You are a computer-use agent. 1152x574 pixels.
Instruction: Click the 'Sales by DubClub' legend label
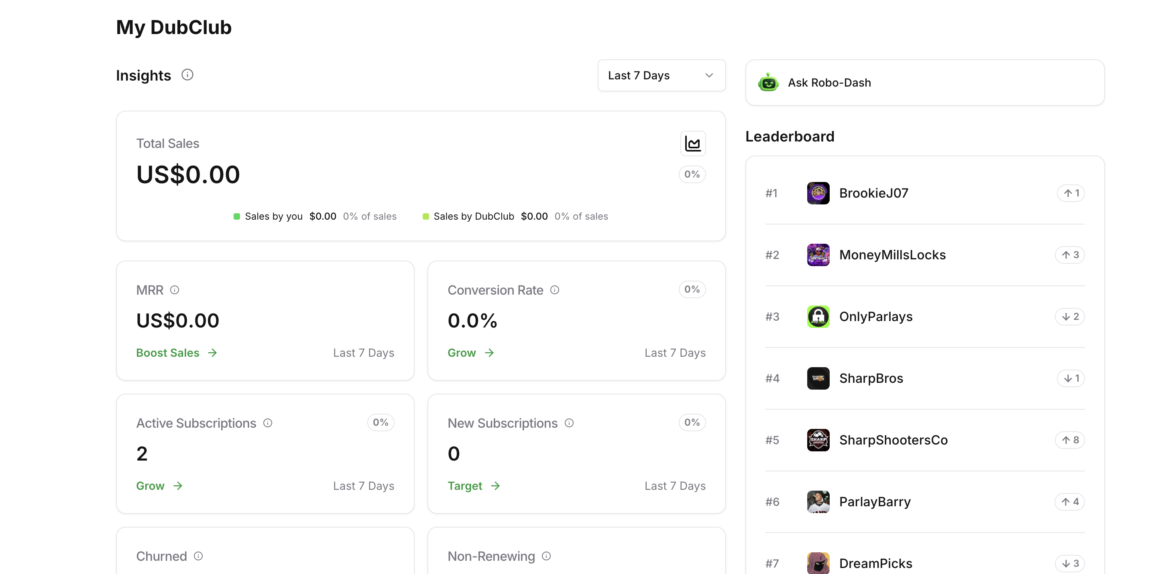(x=474, y=216)
